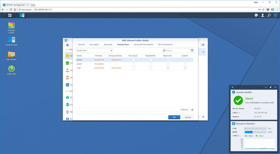Select the Group sidebar icon
280x154 pixels.
pos(67,78)
